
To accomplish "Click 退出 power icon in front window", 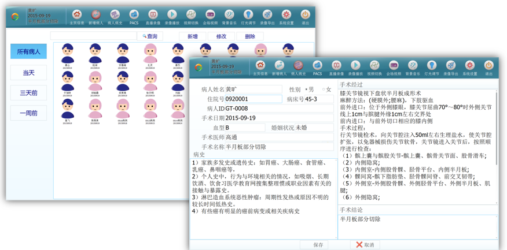I will coord(488,67).
